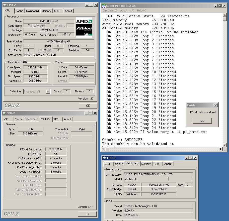Select Cache tab in CPU-Z Memory window
Viewport: 229px width, 221px height.
point(18,119)
